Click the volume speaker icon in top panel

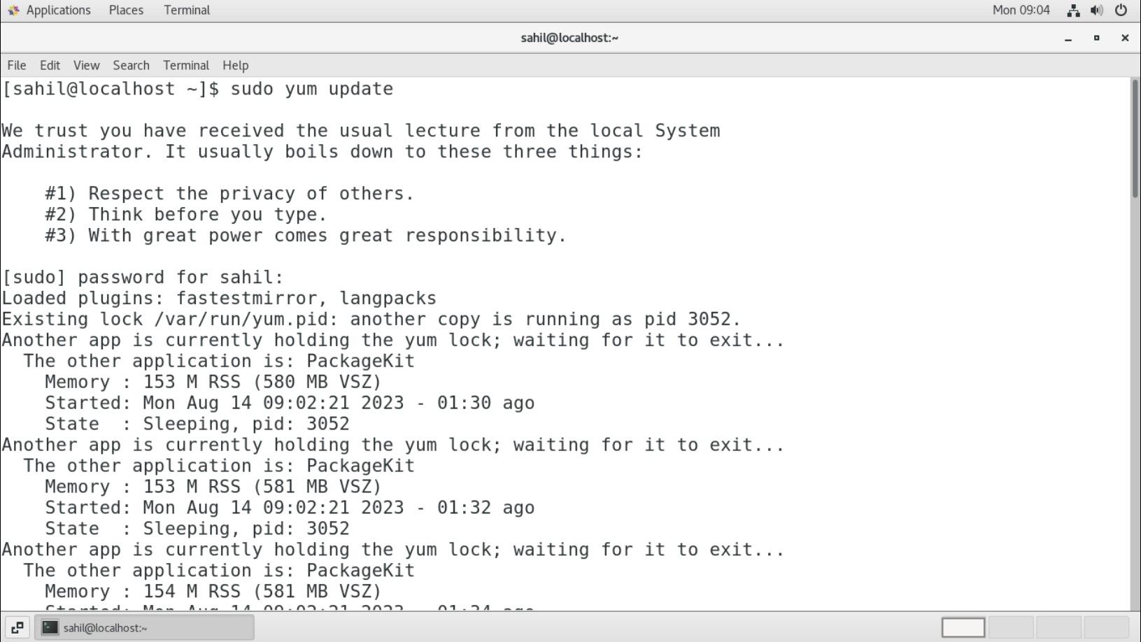(1096, 10)
